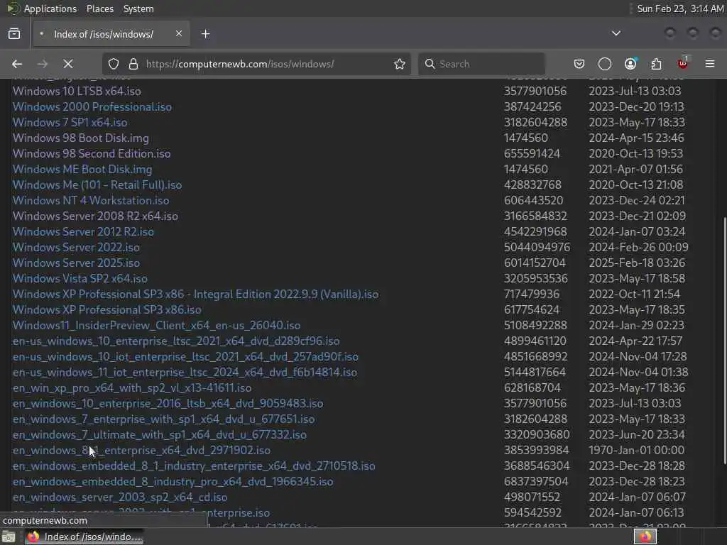Click the circle toolbar icon beside Pocket
The image size is (727, 545).
[x=605, y=64]
